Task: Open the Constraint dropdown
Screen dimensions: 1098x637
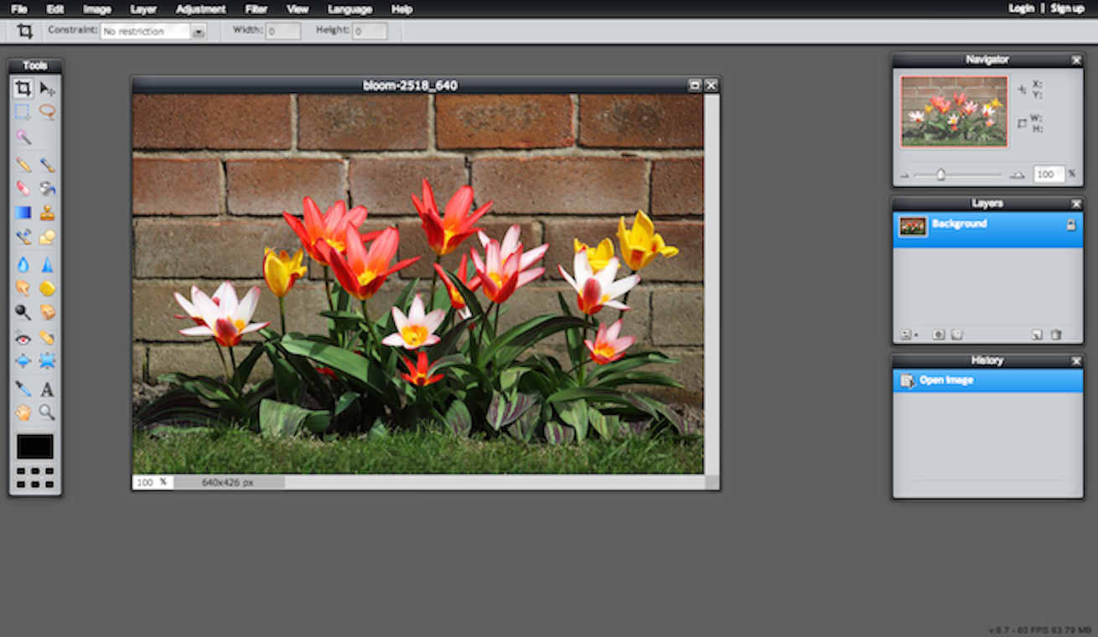Action: pos(199,32)
